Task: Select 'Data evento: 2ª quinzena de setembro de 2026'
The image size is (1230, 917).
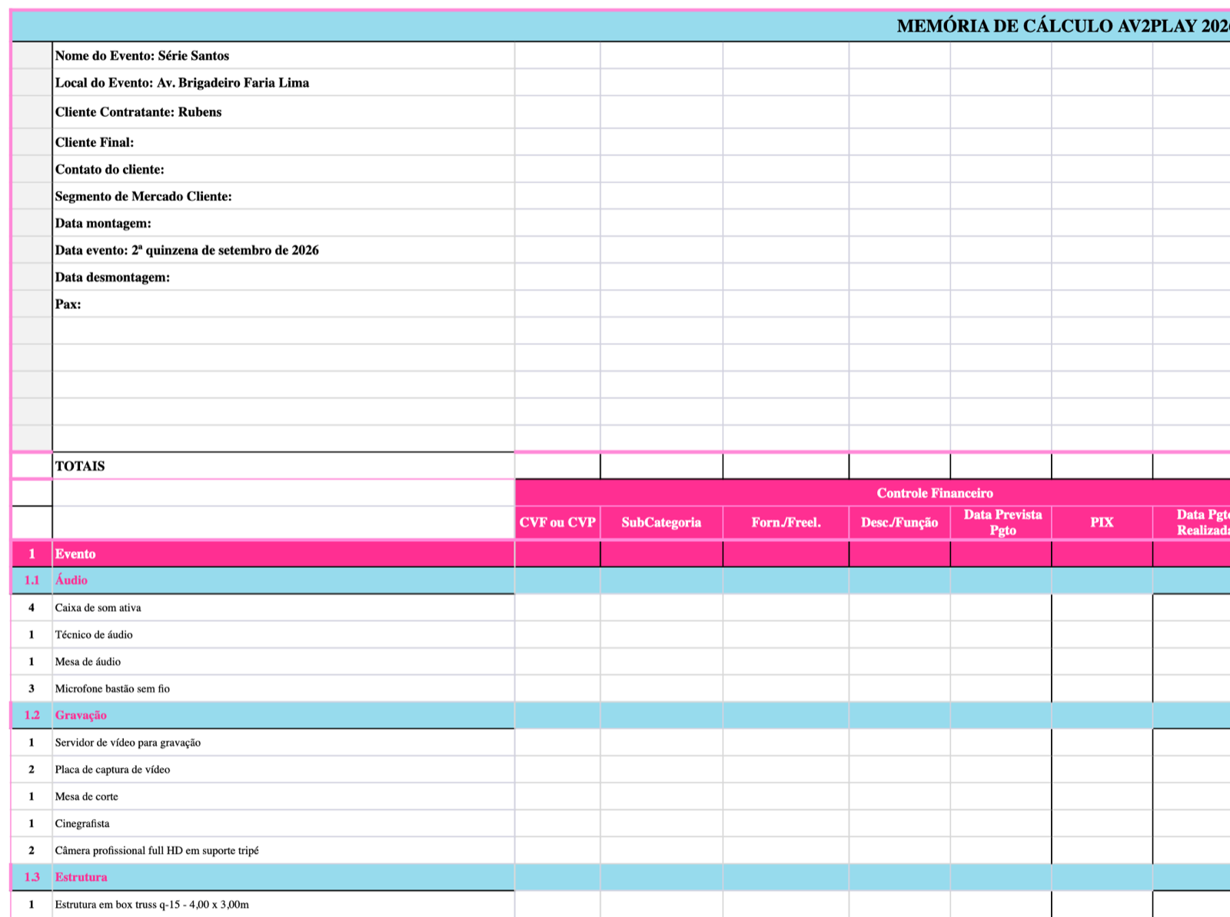Action: [x=284, y=250]
